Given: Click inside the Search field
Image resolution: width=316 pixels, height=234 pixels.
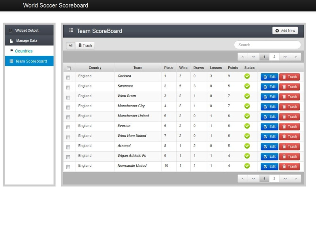Looking at the screenshot, I should [x=267, y=45].
